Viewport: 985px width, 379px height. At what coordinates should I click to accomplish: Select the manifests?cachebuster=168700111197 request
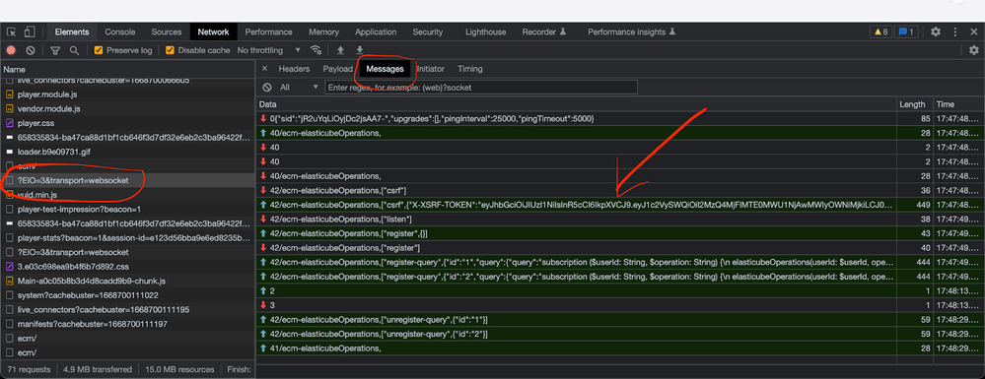click(x=127, y=325)
